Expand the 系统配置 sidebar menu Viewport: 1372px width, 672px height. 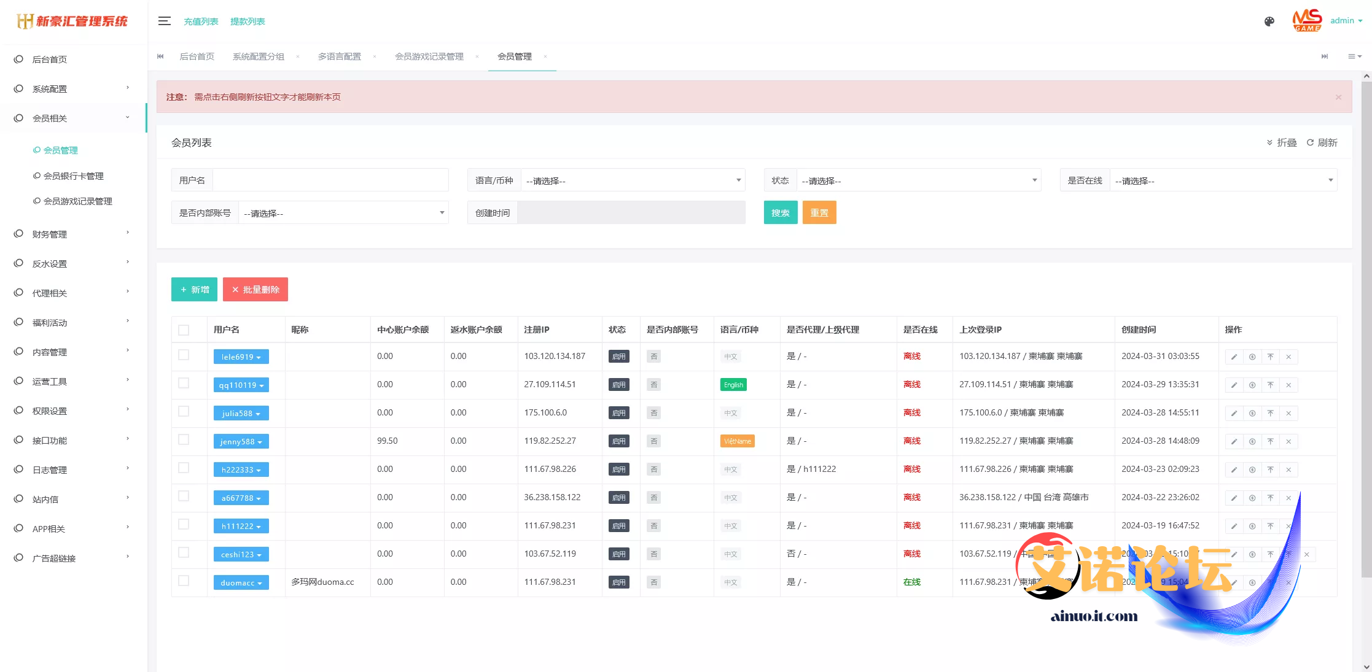click(74, 89)
